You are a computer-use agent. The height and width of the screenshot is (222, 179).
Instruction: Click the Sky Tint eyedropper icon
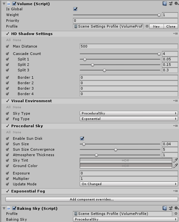(175, 160)
